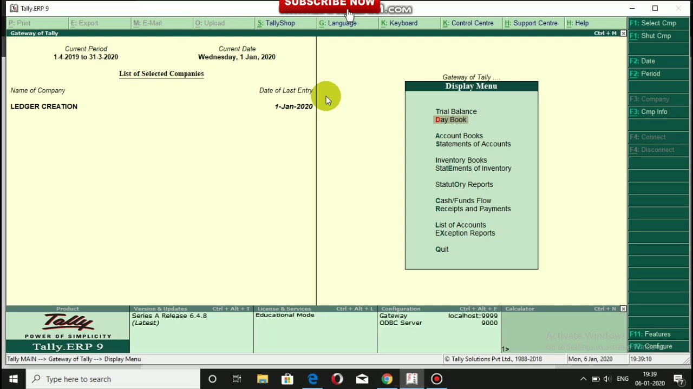Open taskbar clock and date

(650, 379)
